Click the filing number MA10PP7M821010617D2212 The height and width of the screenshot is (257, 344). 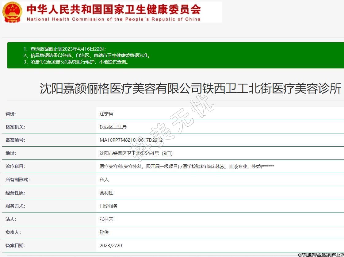131,140
